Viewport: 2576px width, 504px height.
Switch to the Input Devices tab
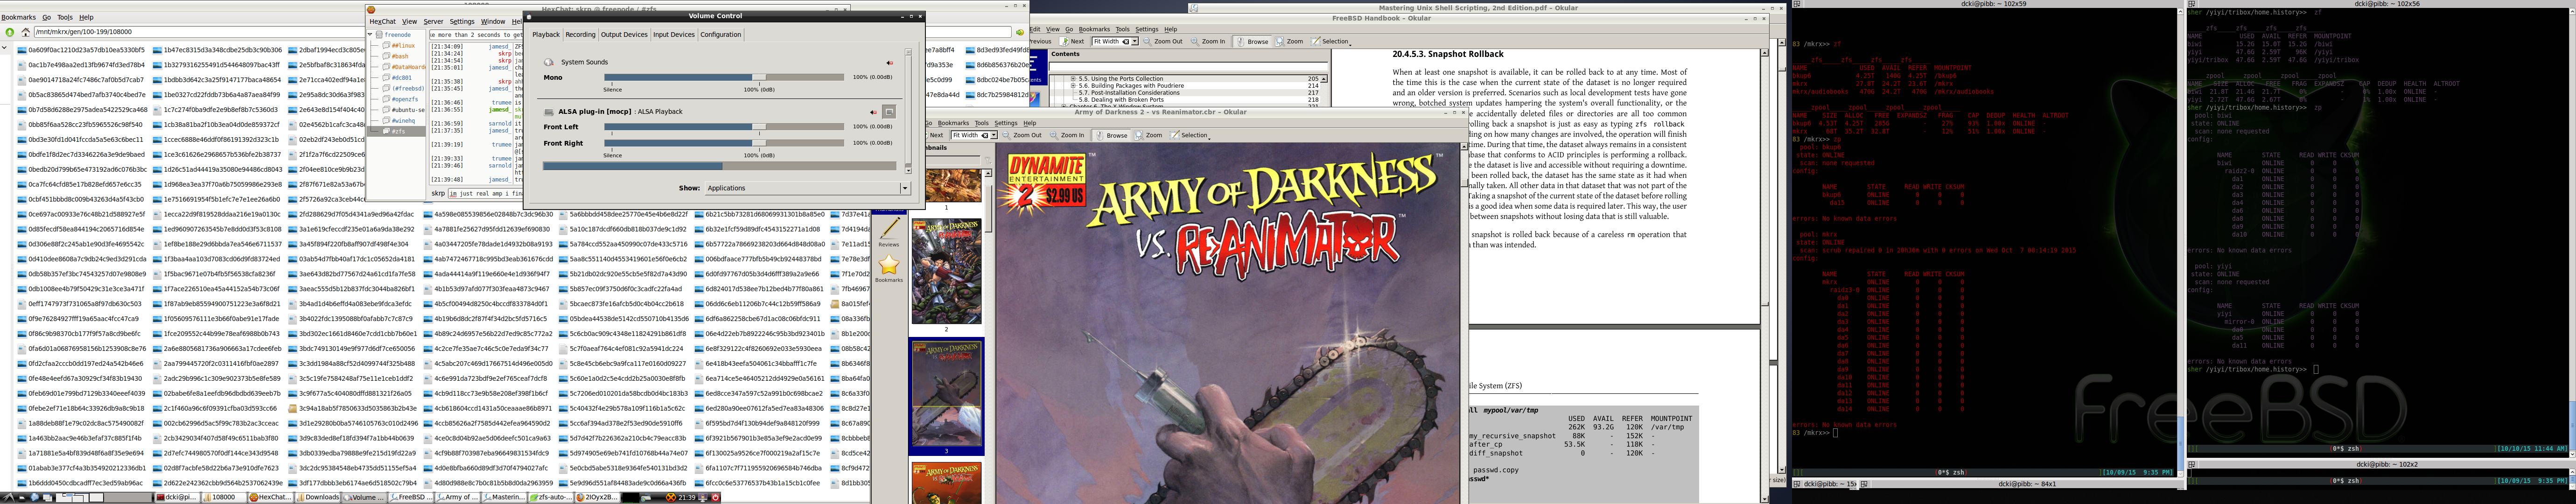[x=674, y=35]
